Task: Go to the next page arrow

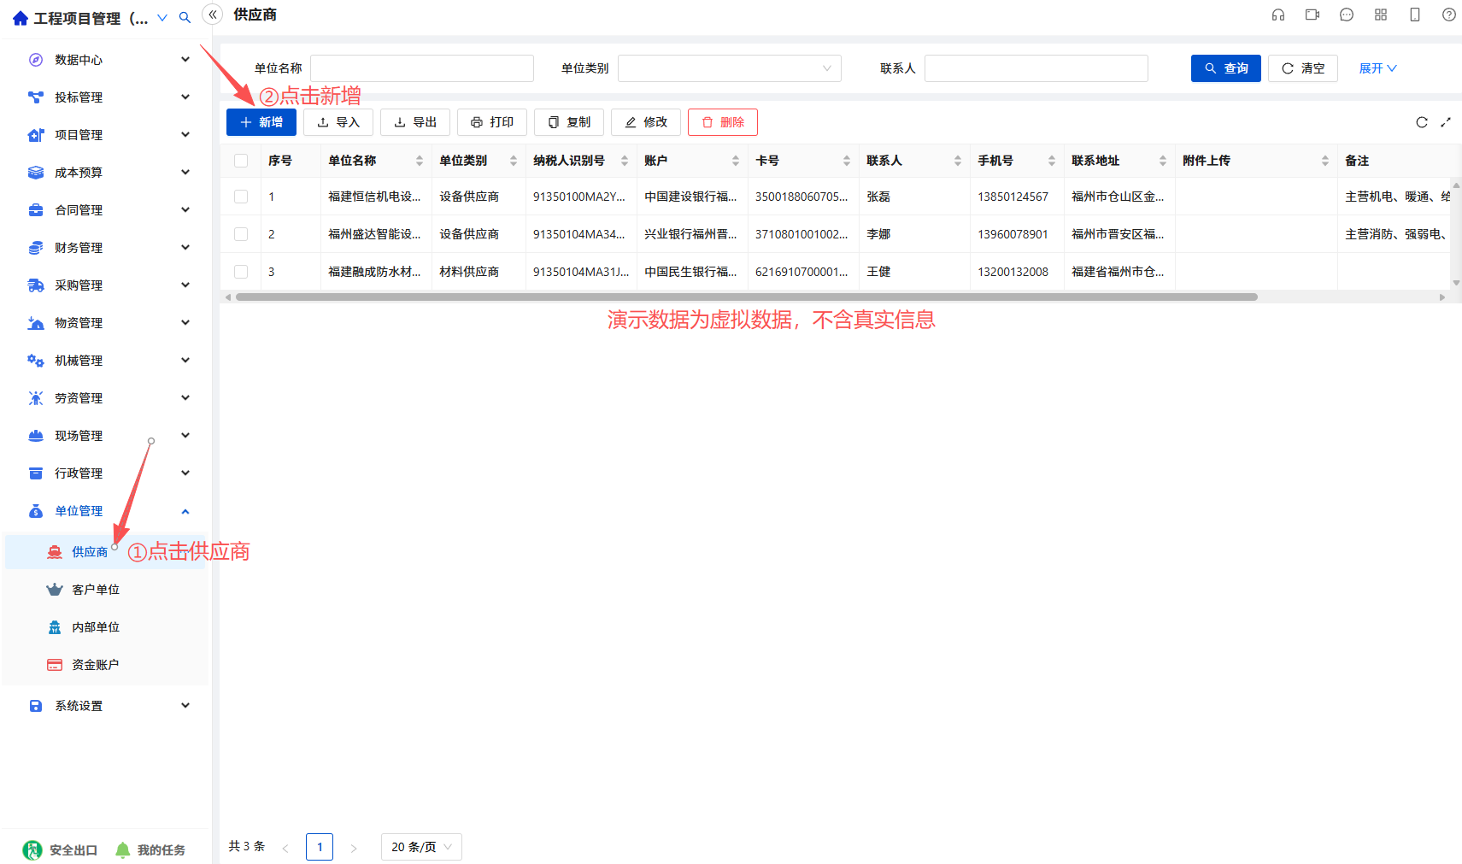Action: pyautogui.click(x=354, y=848)
